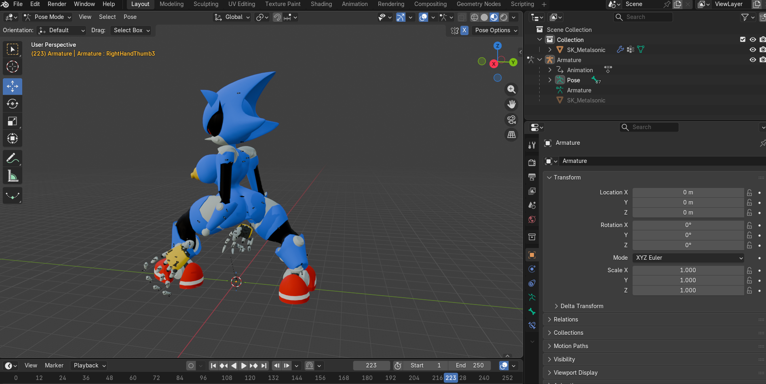Image resolution: width=766 pixels, height=384 pixels.
Task: Toggle viewport visibility of SK_Metalsonic
Action: point(753,50)
